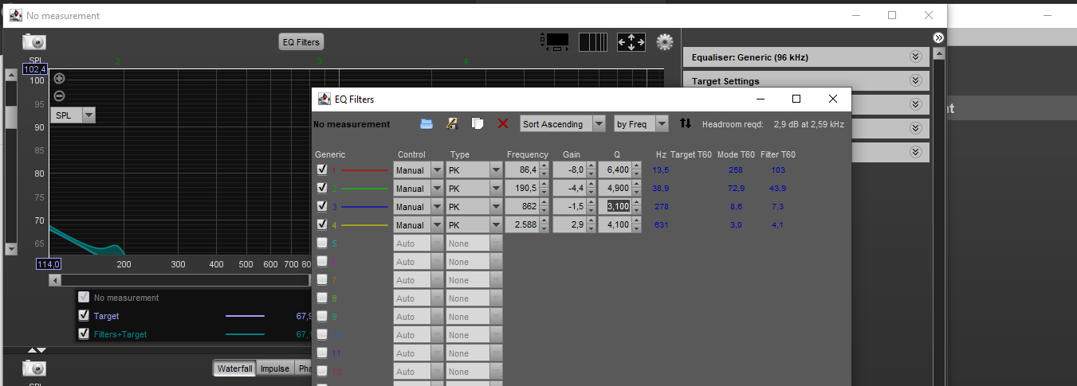The width and height of the screenshot is (1077, 386).
Task: Click the graph zoom-in plus icon
Action: [59, 79]
